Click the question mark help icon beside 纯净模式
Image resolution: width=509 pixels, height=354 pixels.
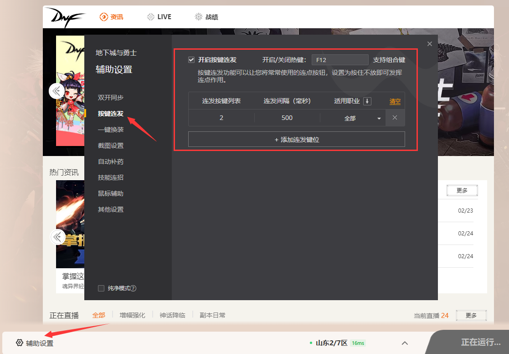(133, 288)
